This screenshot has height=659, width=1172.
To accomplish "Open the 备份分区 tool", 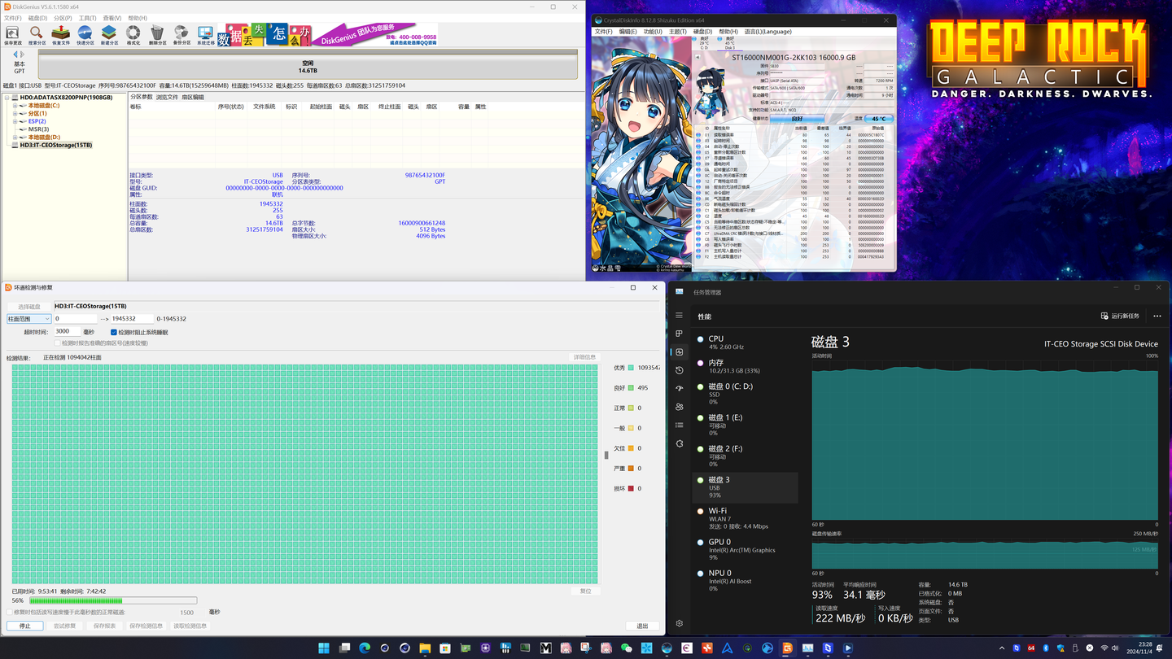I will point(181,35).
